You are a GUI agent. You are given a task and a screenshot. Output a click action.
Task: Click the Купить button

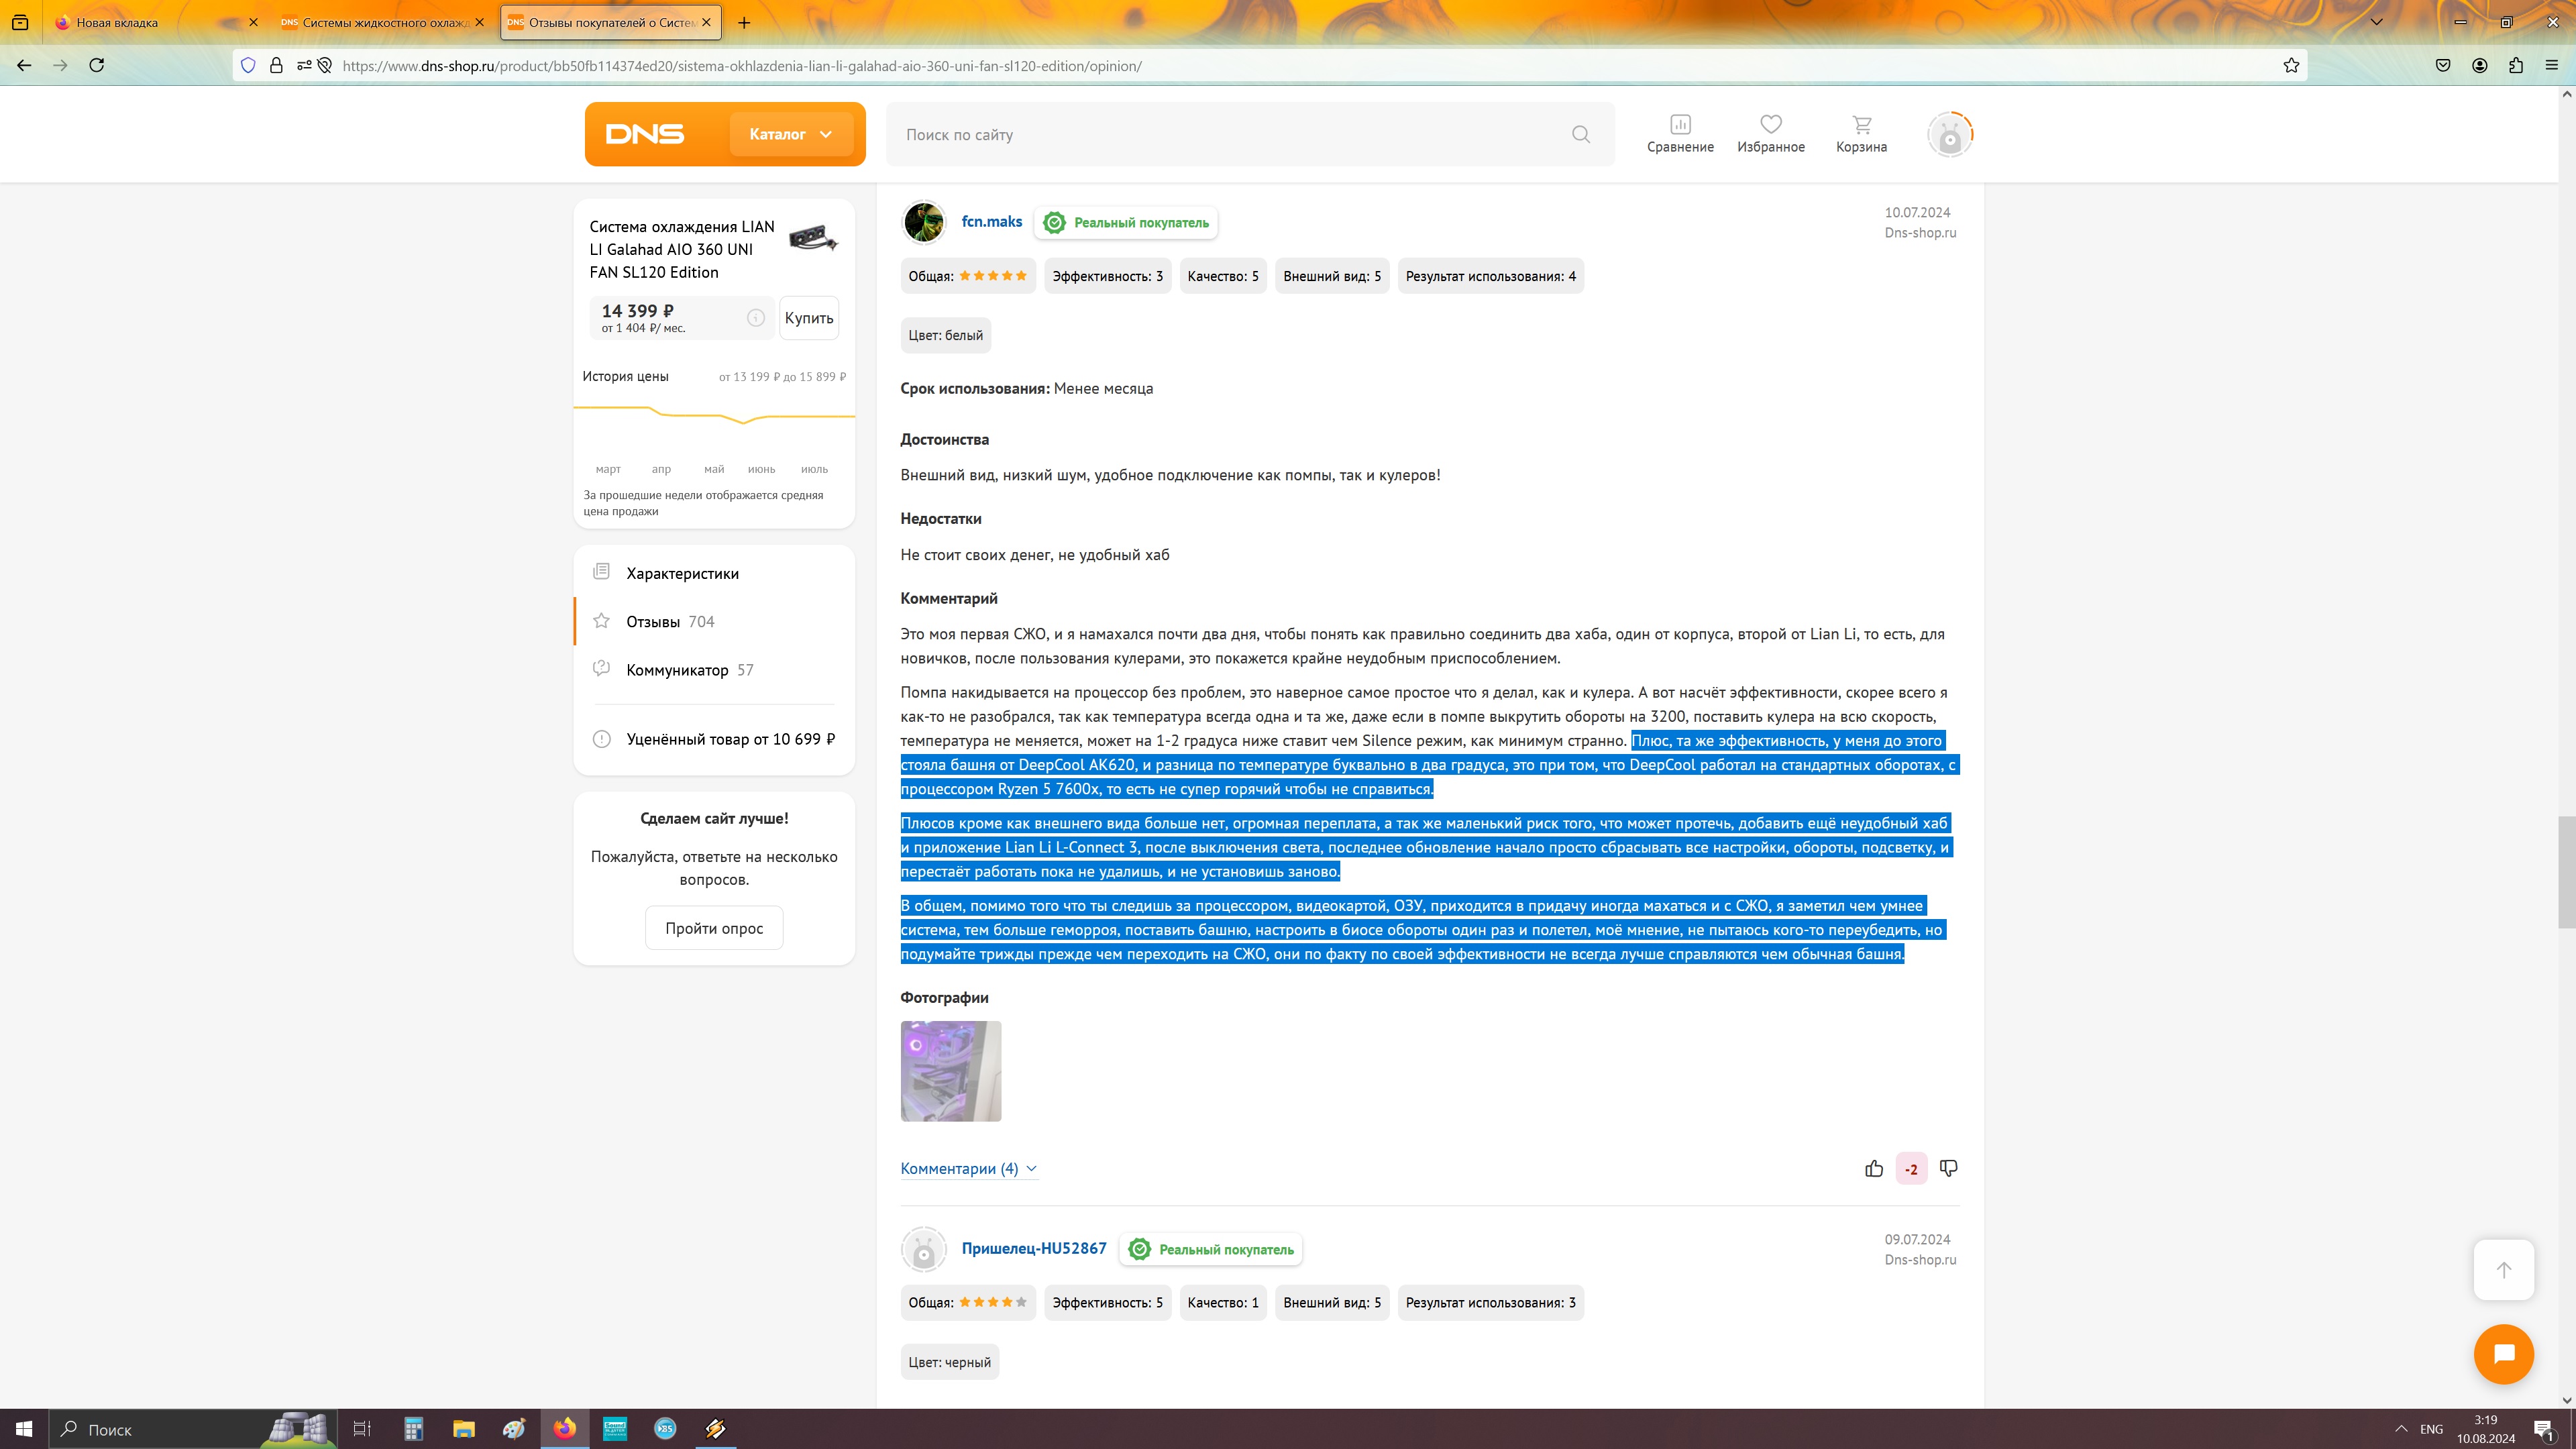(808, 318)
